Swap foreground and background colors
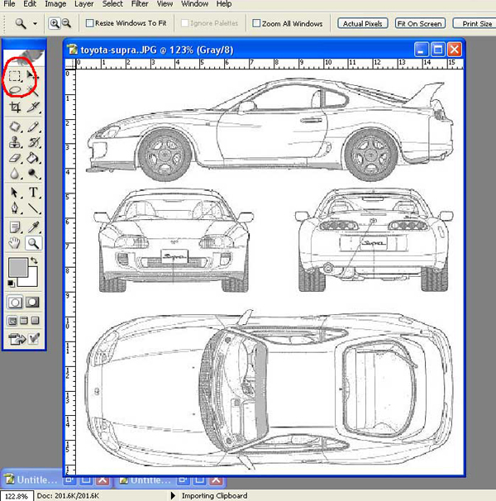This screenshot has width=496, height=501. coord(34,260)
